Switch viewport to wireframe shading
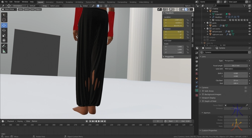This screenshot has height=138, width=252. 180,10
